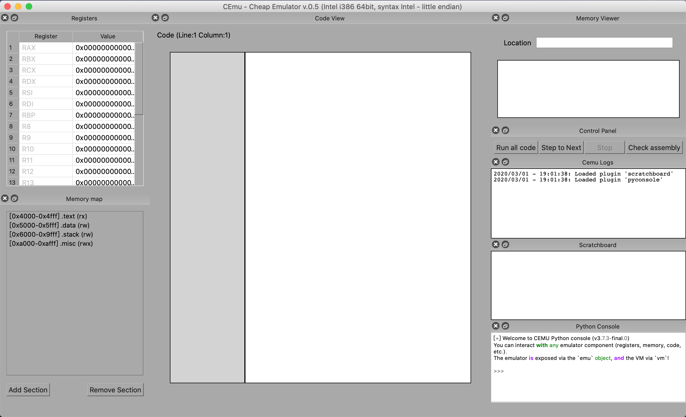Float the Registers dock panel

coord(14,18)
